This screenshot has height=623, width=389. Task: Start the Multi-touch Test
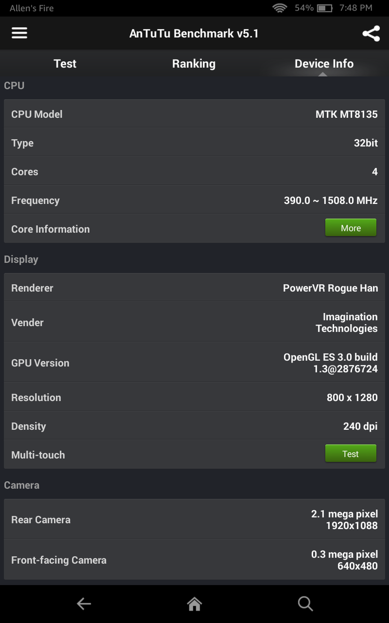[x=351, y=454]
